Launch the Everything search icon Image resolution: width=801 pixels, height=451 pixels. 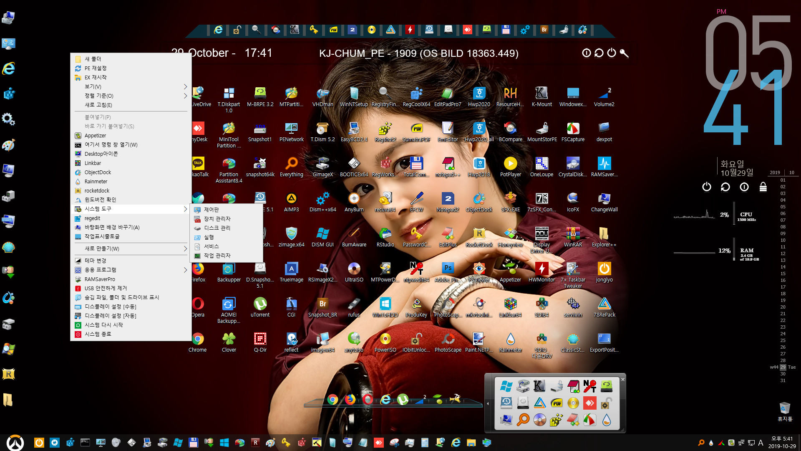[x=291, y=167]
